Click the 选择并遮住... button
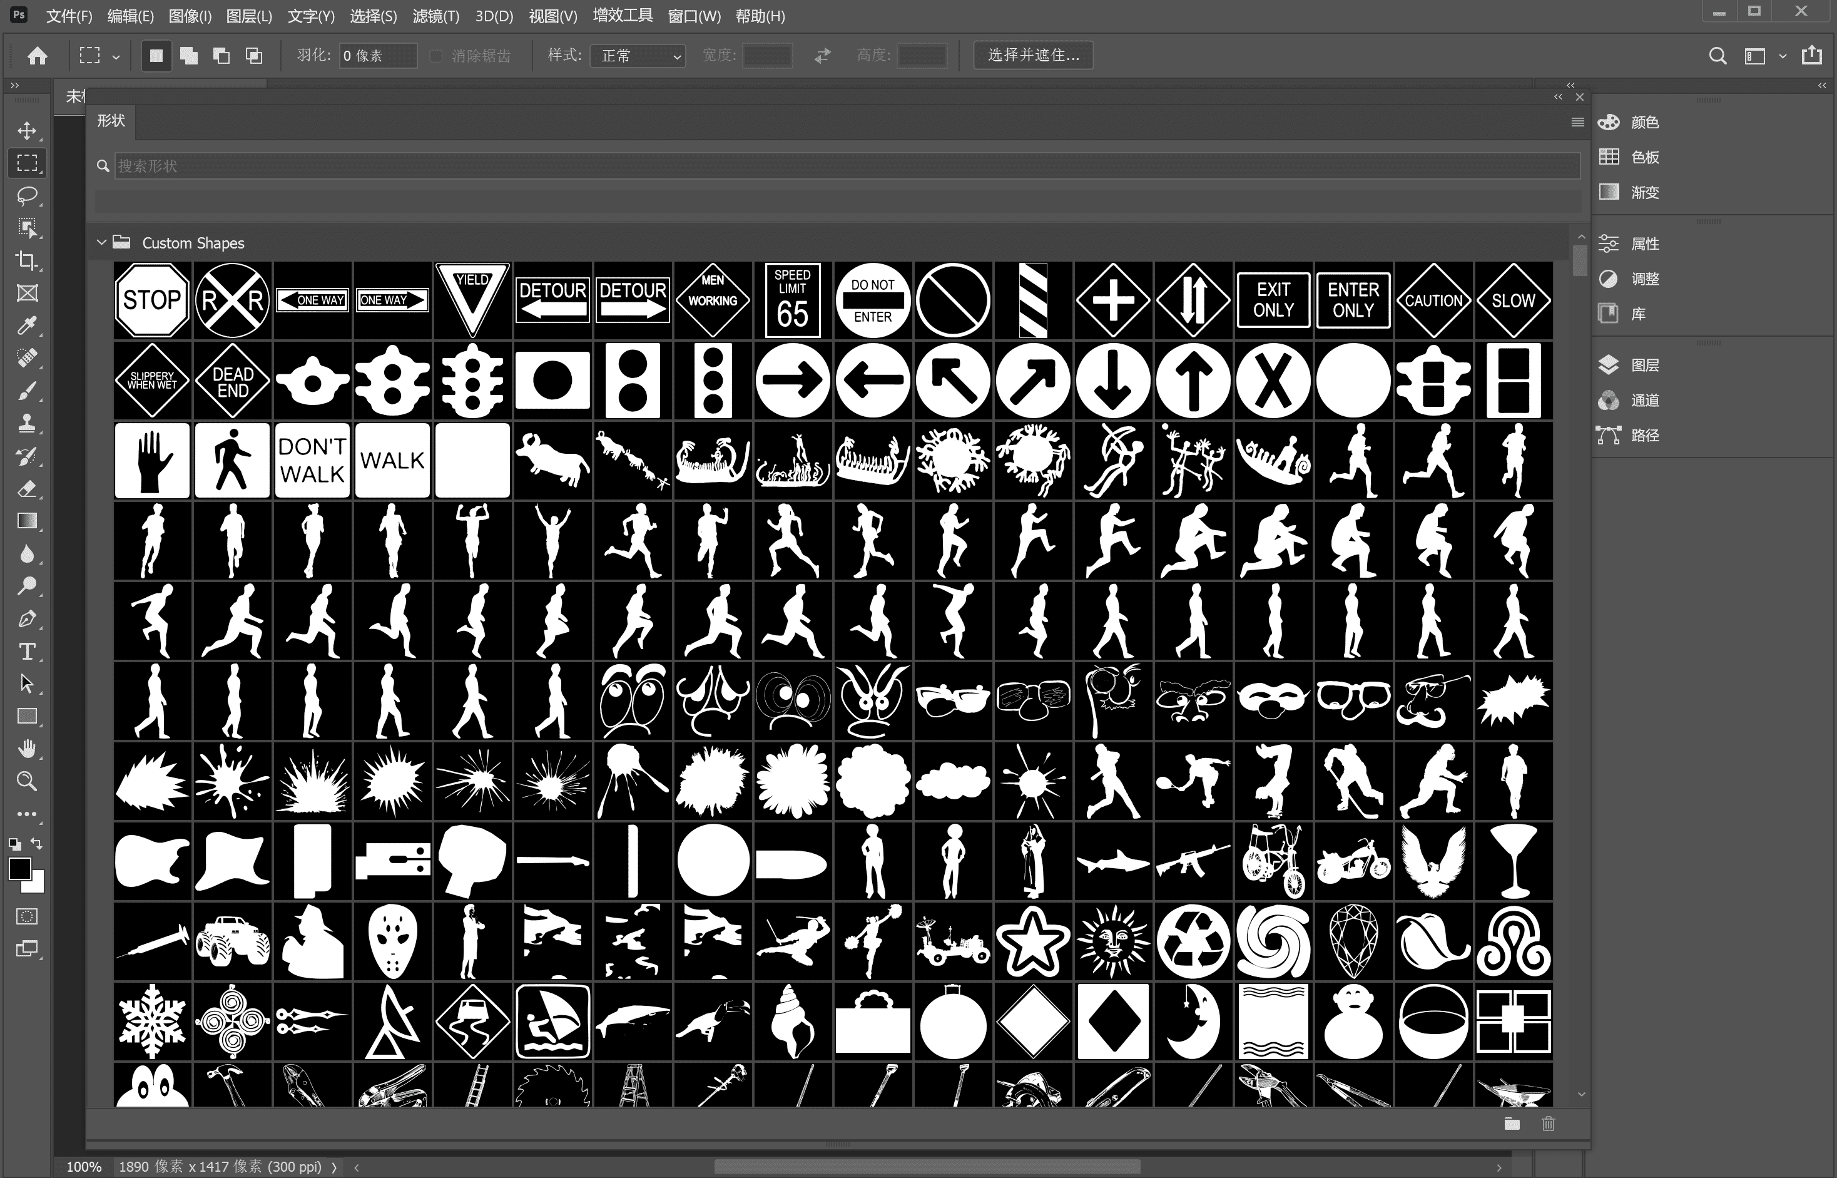This screenshot has height=1178, width=1837. [x=1033, y=55]
